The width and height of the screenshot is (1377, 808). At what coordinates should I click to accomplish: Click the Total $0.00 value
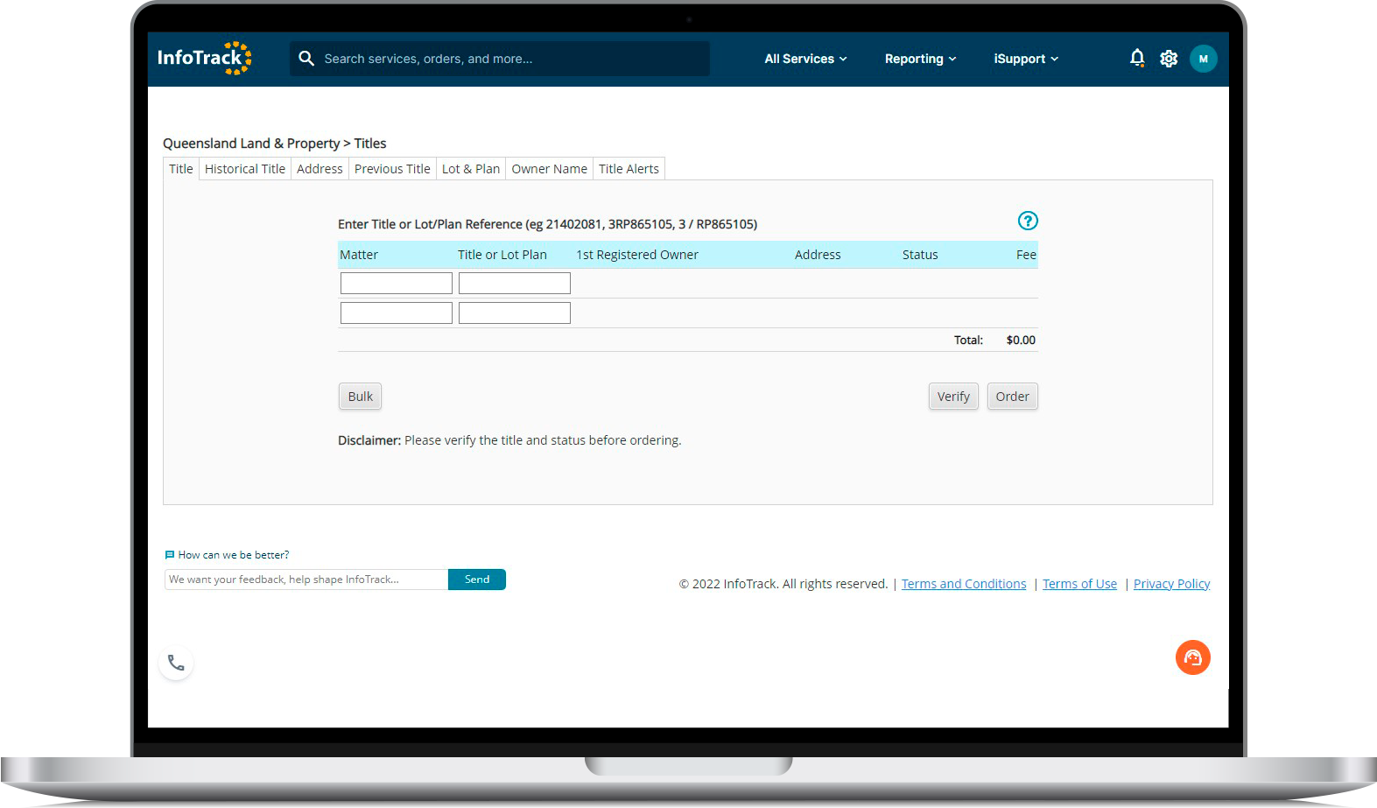coord(1021,340)
